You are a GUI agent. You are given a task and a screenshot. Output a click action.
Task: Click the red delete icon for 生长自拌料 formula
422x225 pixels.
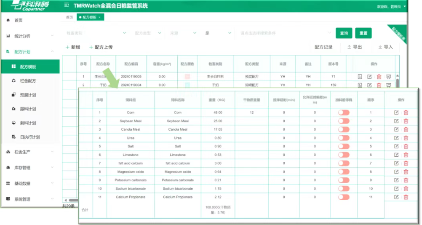pyautogui.click(x=379, y=77)
